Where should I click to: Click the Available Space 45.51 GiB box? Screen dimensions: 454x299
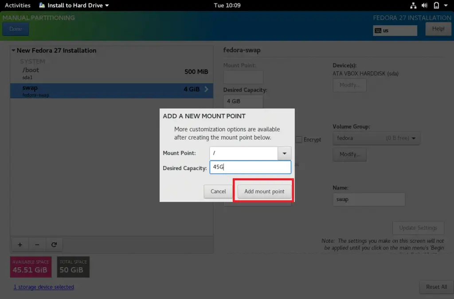pyautogui.click(x=31, y=267)
